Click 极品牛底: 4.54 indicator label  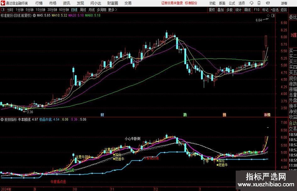[x=49, y=119]
